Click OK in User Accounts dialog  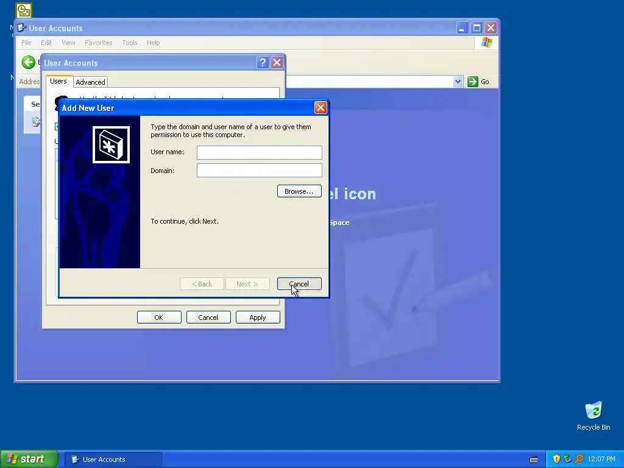coord(159,317)
